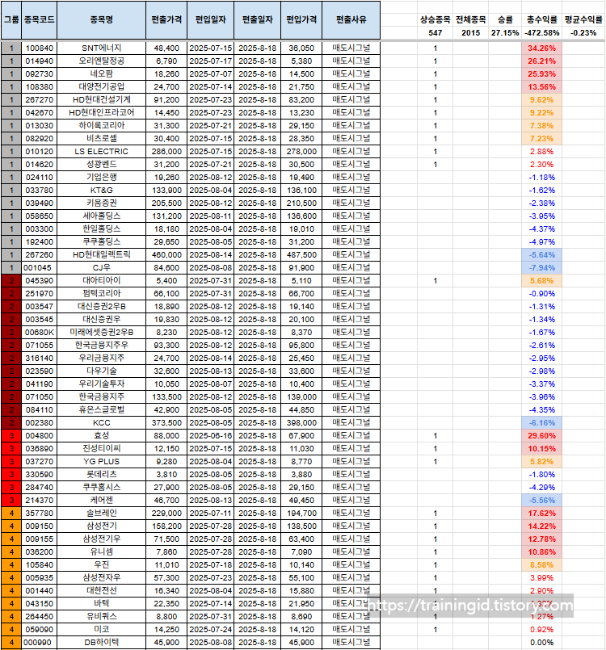
Task: Click the 한국금융지주우 name cell
Action: tap(101, 346)
